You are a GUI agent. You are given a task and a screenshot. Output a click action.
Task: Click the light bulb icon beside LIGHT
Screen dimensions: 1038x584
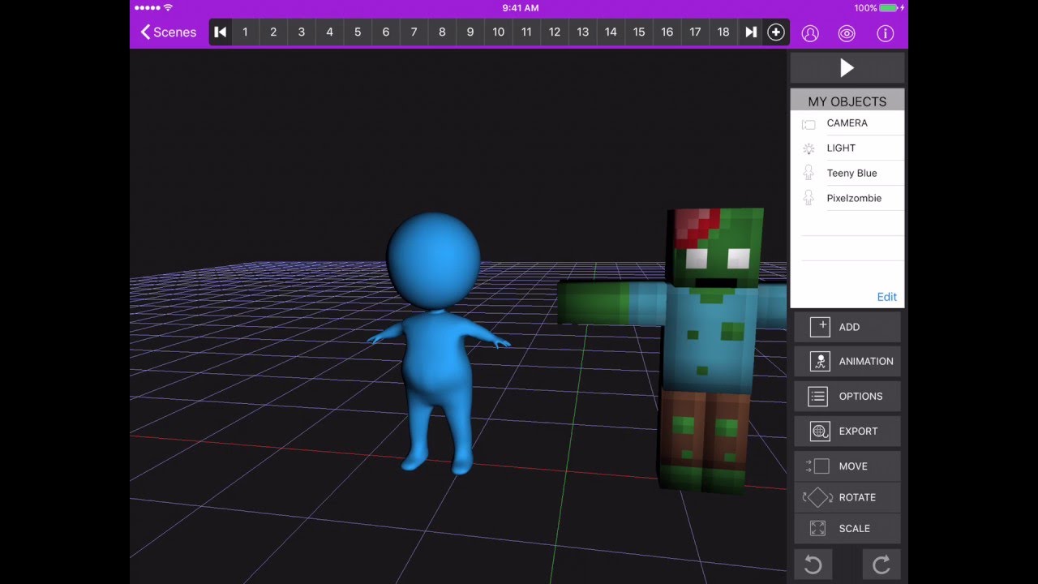809,148
